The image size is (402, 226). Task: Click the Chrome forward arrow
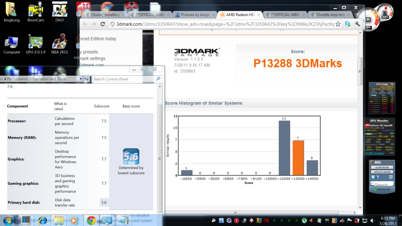click(x=94, y=24)
